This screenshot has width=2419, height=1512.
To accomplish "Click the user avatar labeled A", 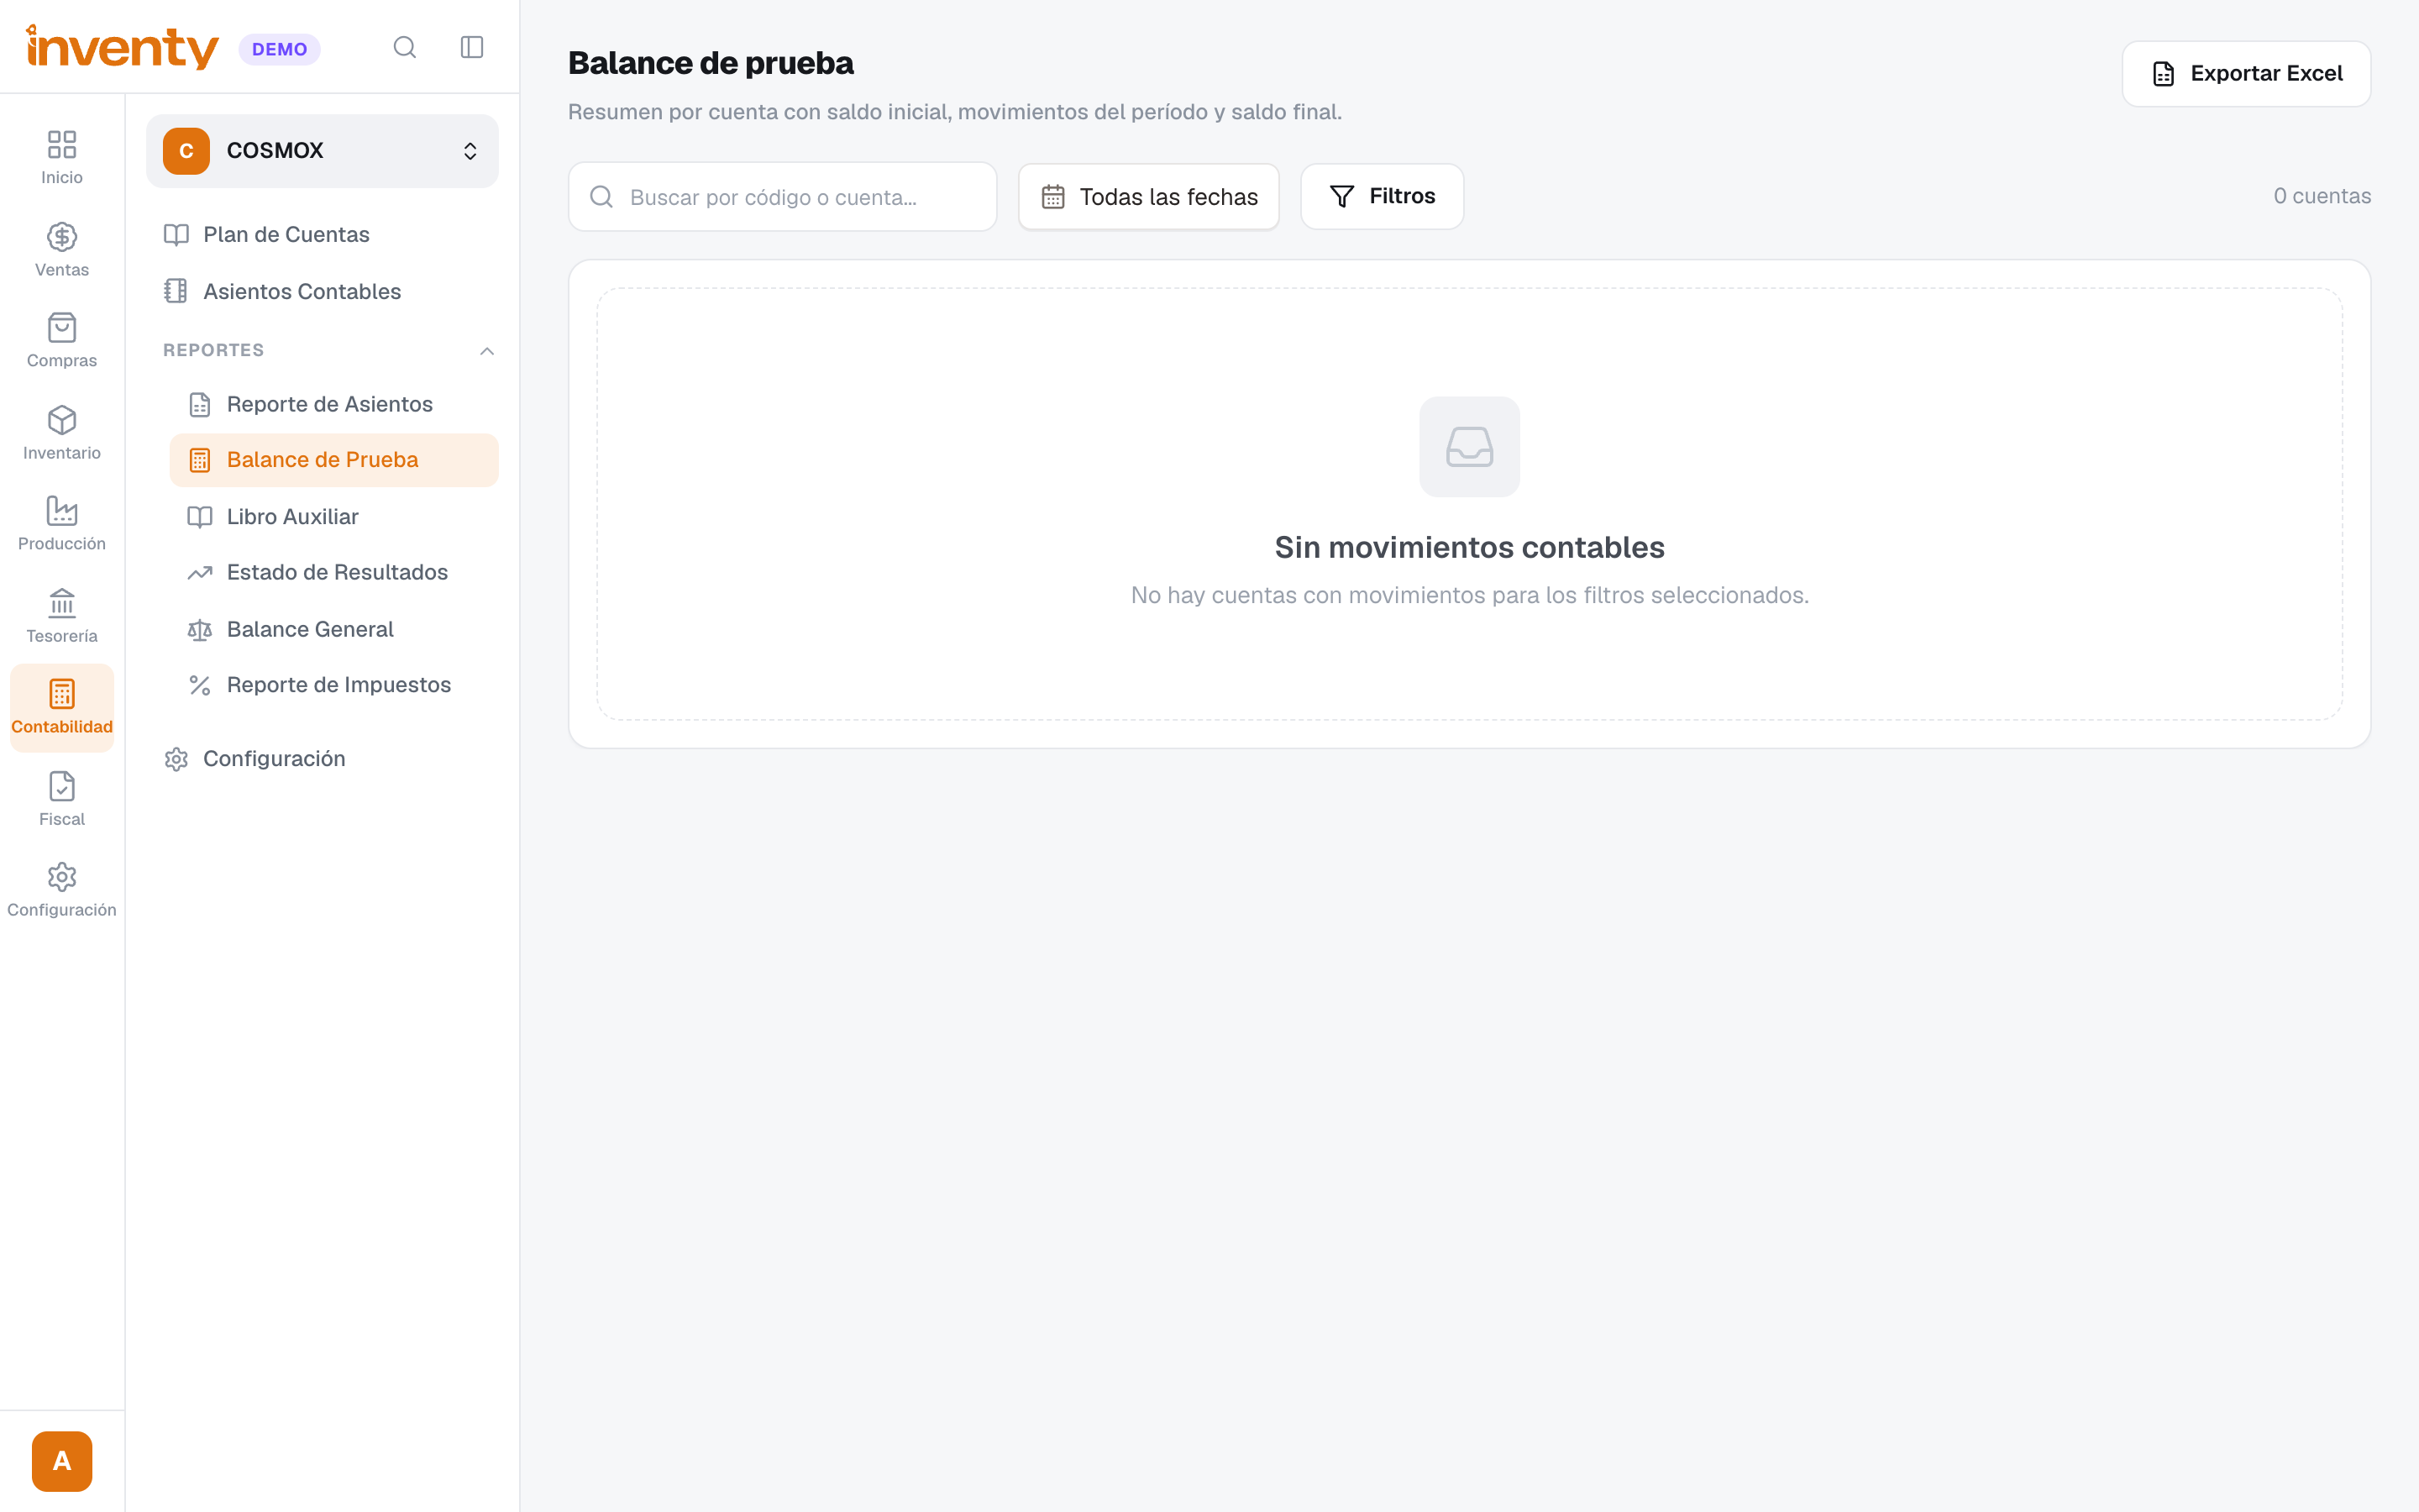I will 62,1461.
